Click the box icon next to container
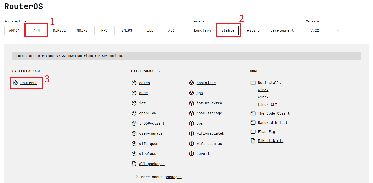The height and width of the screenshot is (183, 373). click(192, 83)
